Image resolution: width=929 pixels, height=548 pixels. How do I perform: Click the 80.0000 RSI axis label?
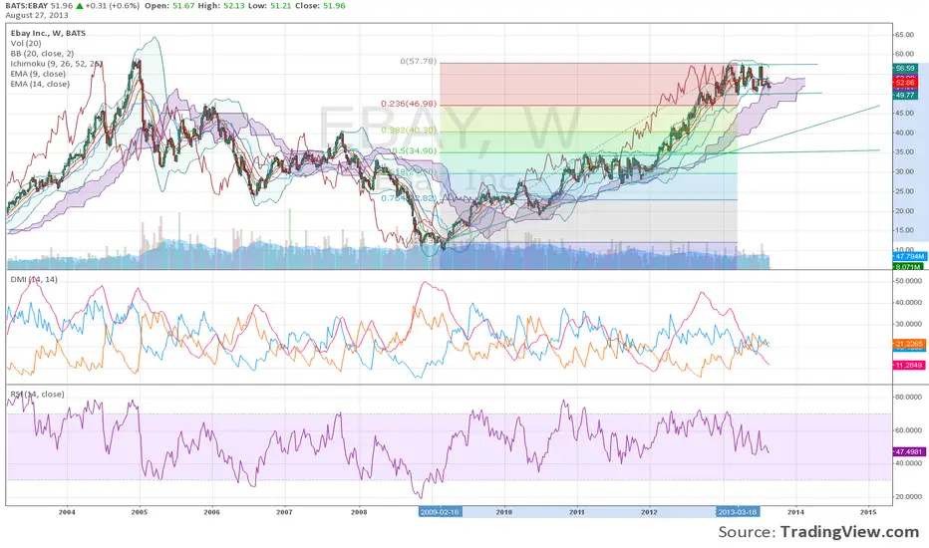(908, 397)
